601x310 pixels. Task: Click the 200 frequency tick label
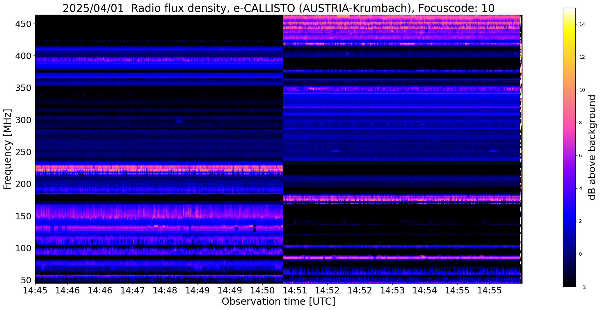point(23,184)
